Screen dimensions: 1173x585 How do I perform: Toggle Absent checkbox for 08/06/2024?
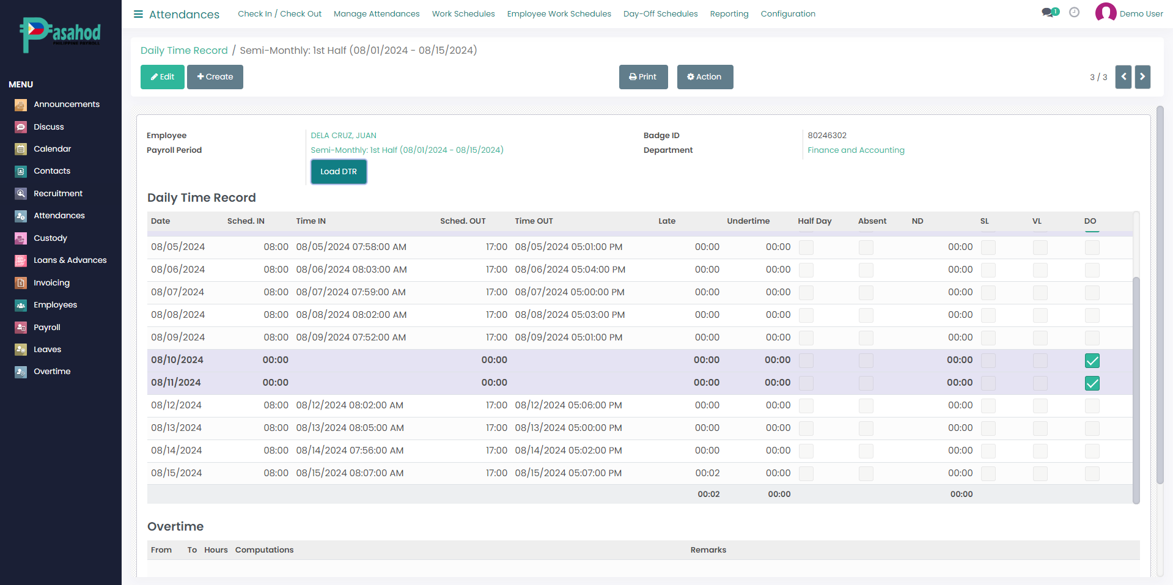pyautogui.click(x=866, y=270)
